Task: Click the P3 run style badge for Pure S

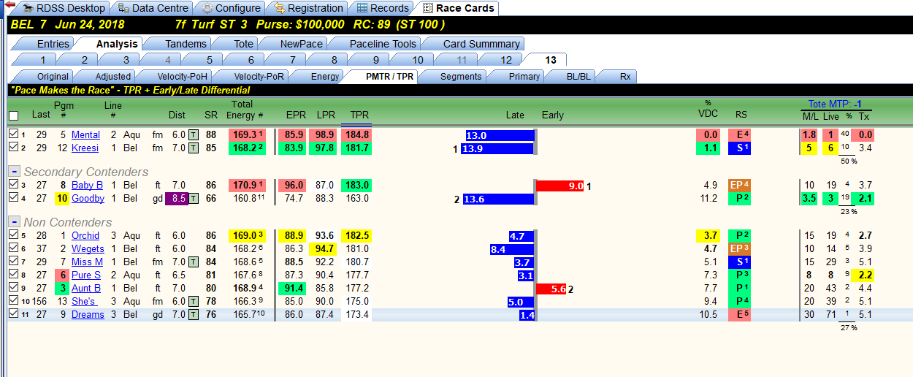Action: pyautogui.click(x=740, y=275)
